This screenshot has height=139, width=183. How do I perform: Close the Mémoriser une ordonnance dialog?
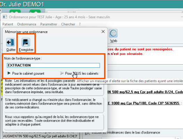coord(103,32)
